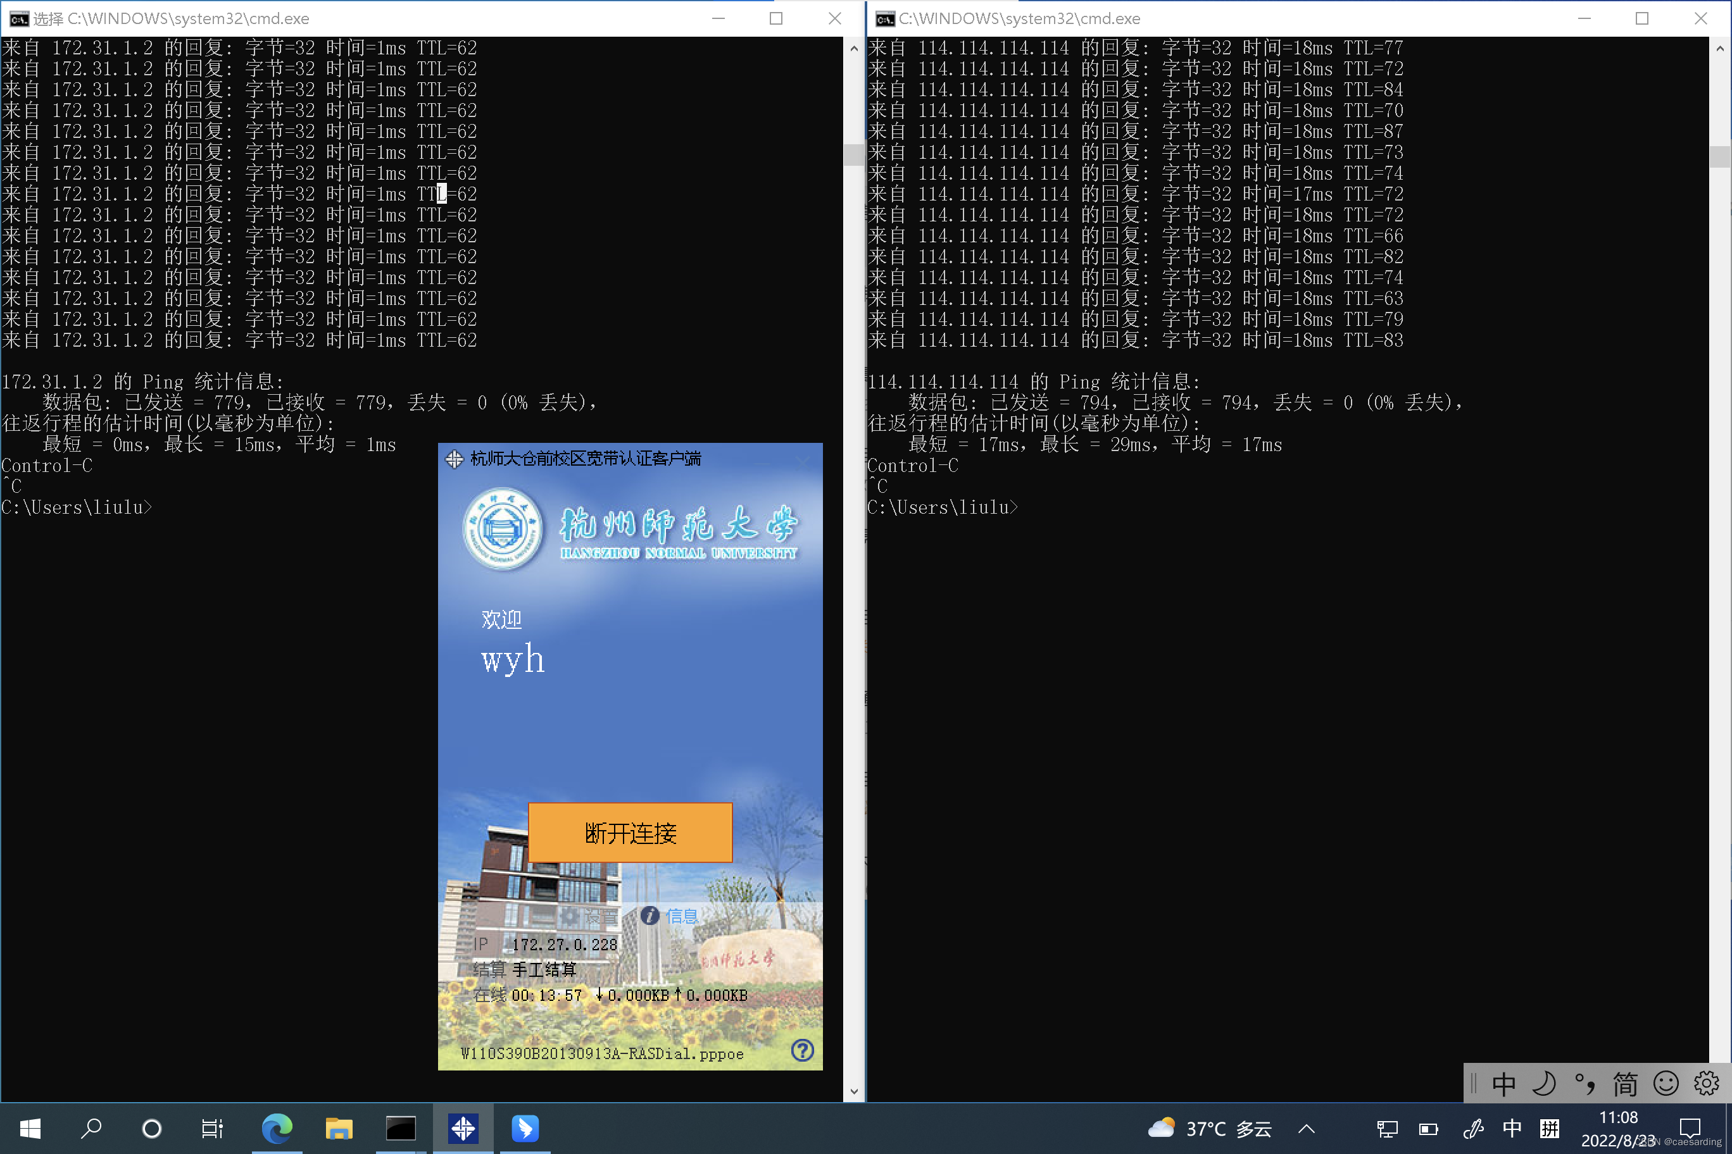The height and width of the screenshot is (1154, 1732).
Task: Toggle the moon half/full-width mode
Action: pos(1543,1084)
